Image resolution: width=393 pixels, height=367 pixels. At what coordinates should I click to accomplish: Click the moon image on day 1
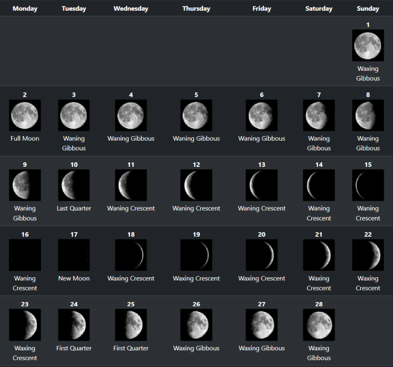click(x=368, y=46)
